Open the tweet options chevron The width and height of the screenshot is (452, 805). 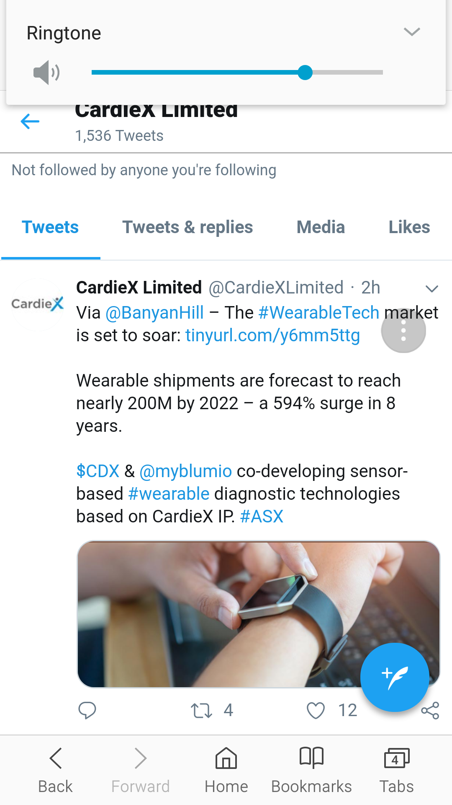(431, 288)
